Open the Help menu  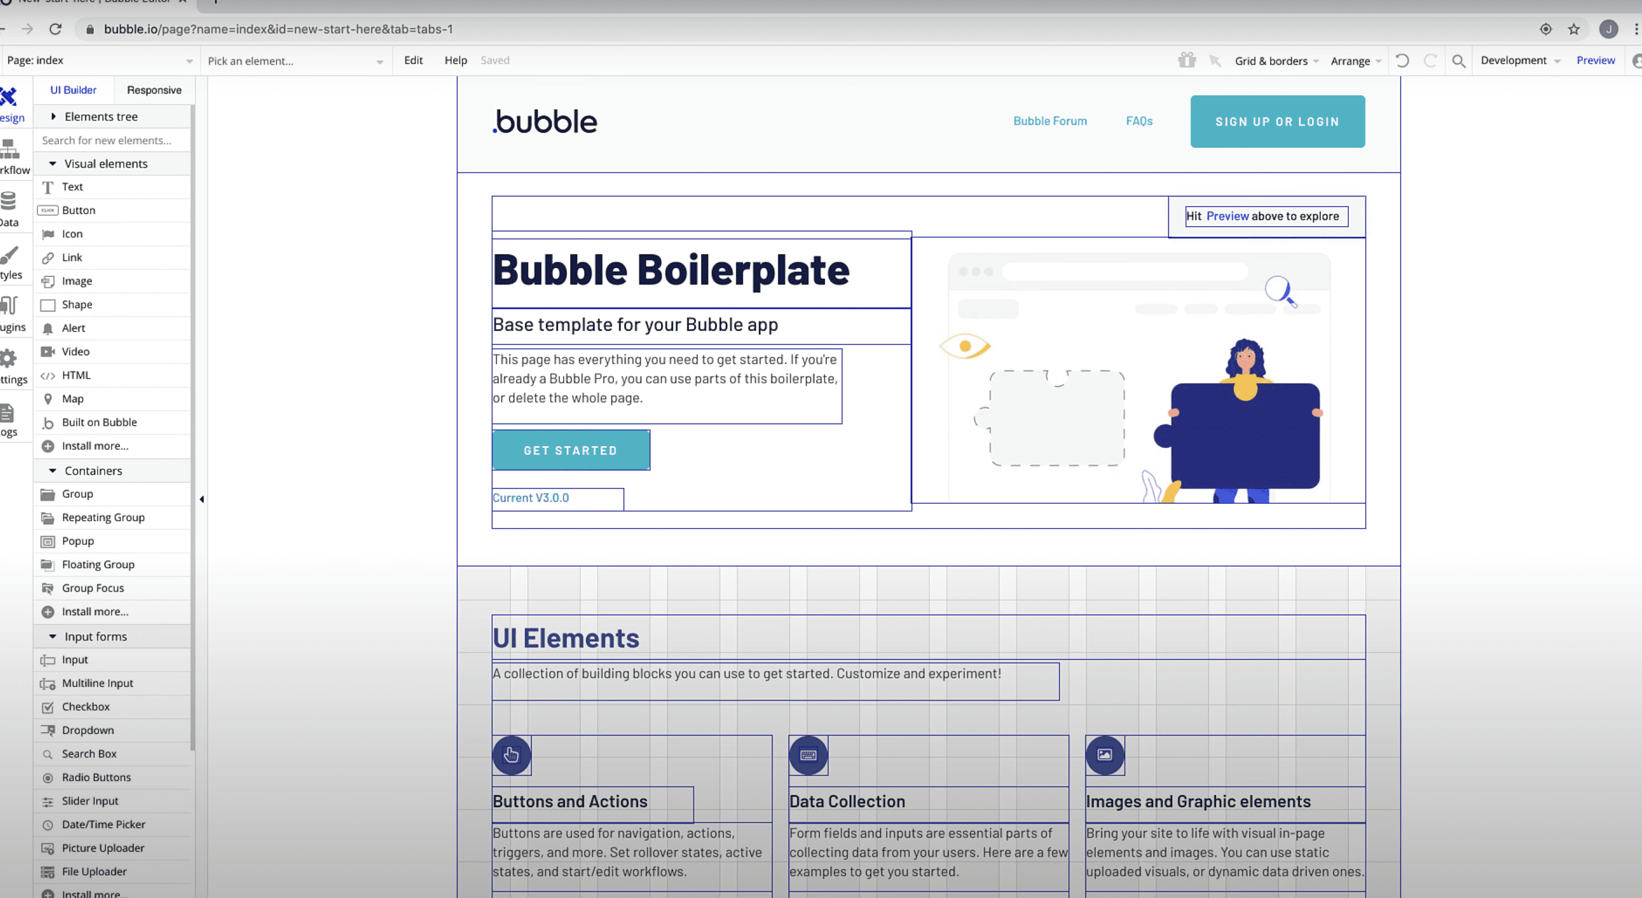[456, 60]
